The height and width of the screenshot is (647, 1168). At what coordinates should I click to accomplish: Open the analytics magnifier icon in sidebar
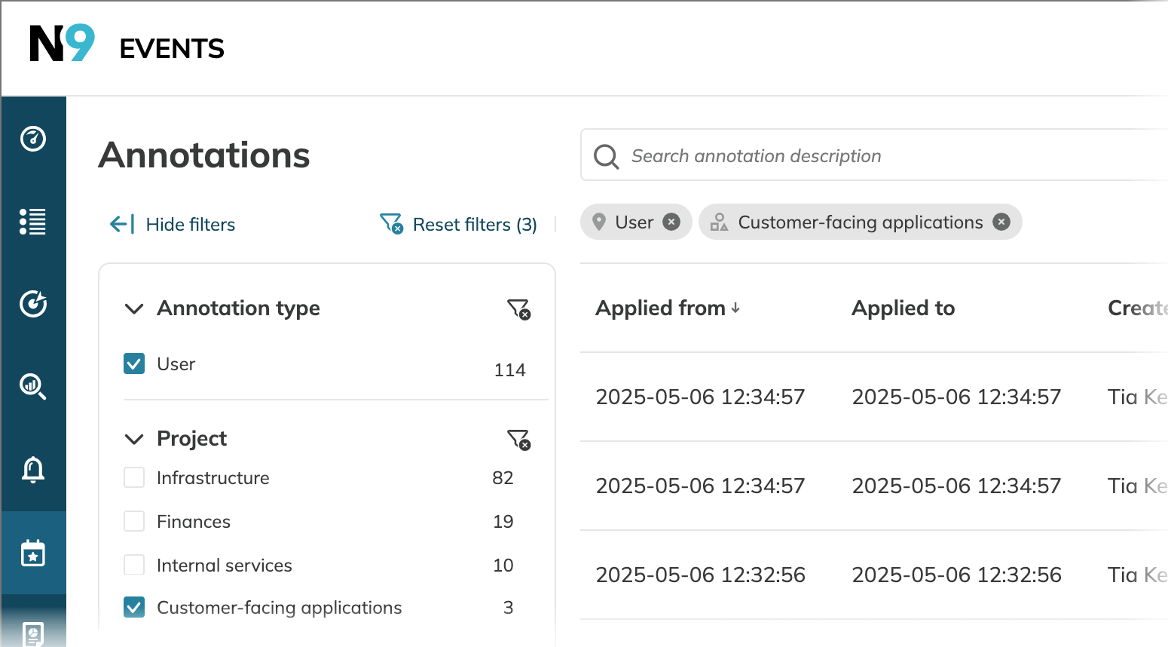(x=33, y=386)
